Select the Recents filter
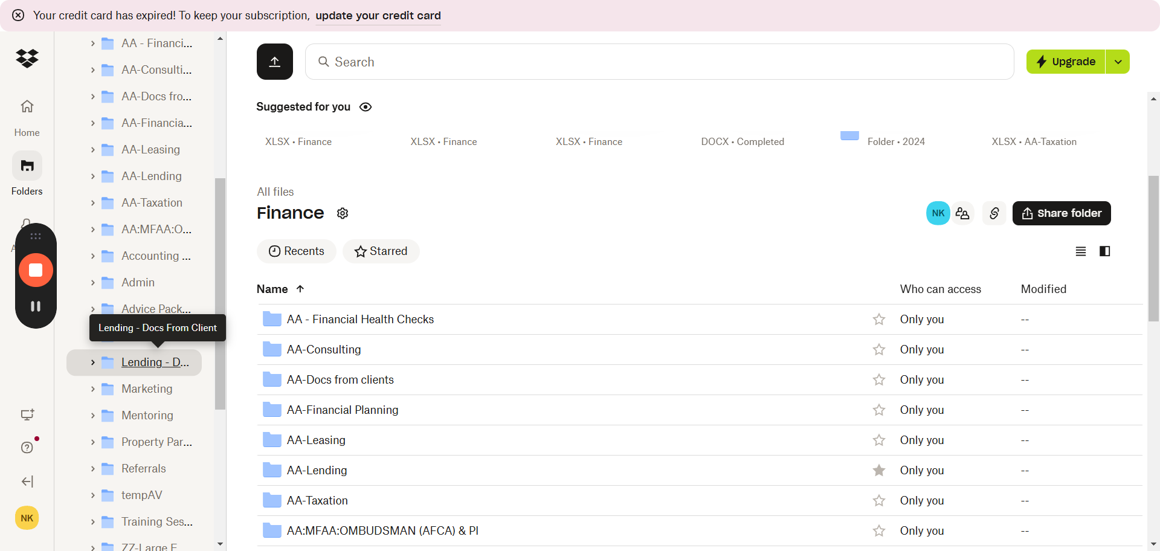Screen dimensions: 1160x551 [x=296, y=251]
